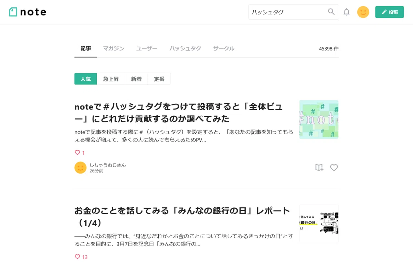This screenshot has width=413, height=262.
Task: Select the 人気 sort filter
Action: point(86,79)
